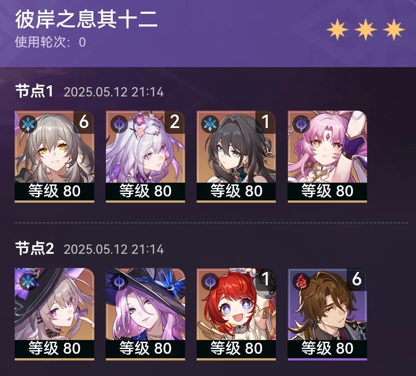Select the black-haired teal-eyed character portrait
Viewport: 416px width, 376px height.
click(236, 156)
